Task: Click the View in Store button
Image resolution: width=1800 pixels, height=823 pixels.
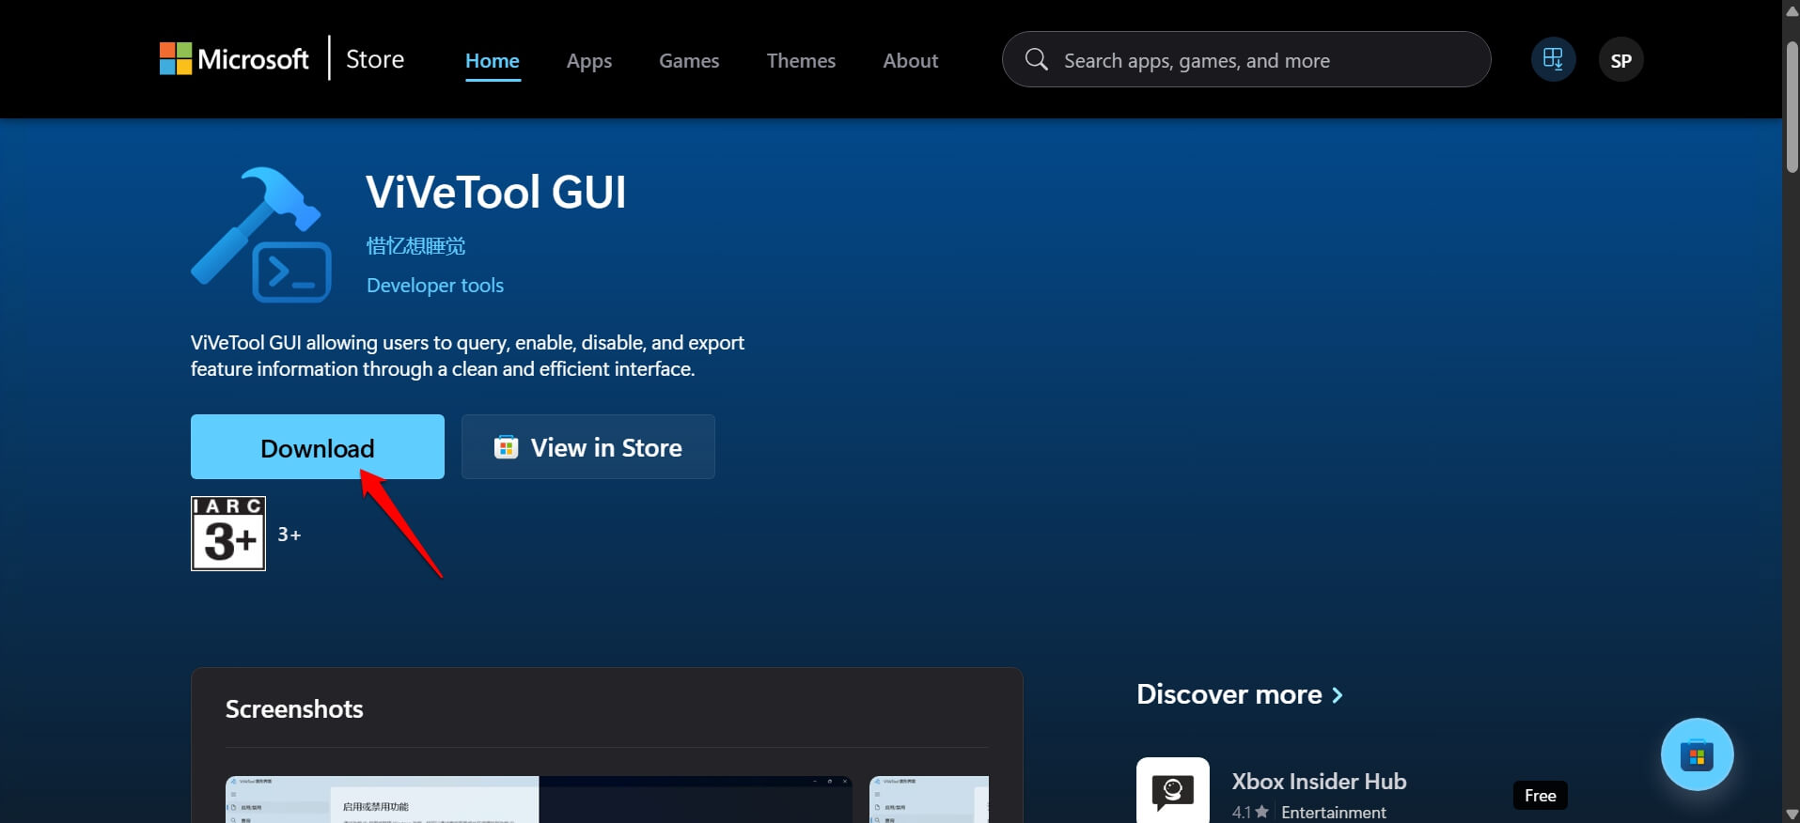Action: click(588, 447)
